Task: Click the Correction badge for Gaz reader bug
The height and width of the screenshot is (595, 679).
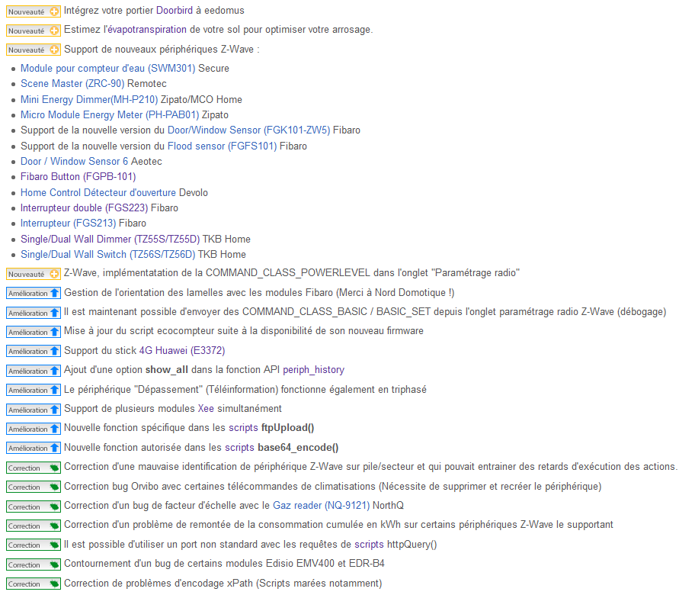Action: tap(34, 507)
